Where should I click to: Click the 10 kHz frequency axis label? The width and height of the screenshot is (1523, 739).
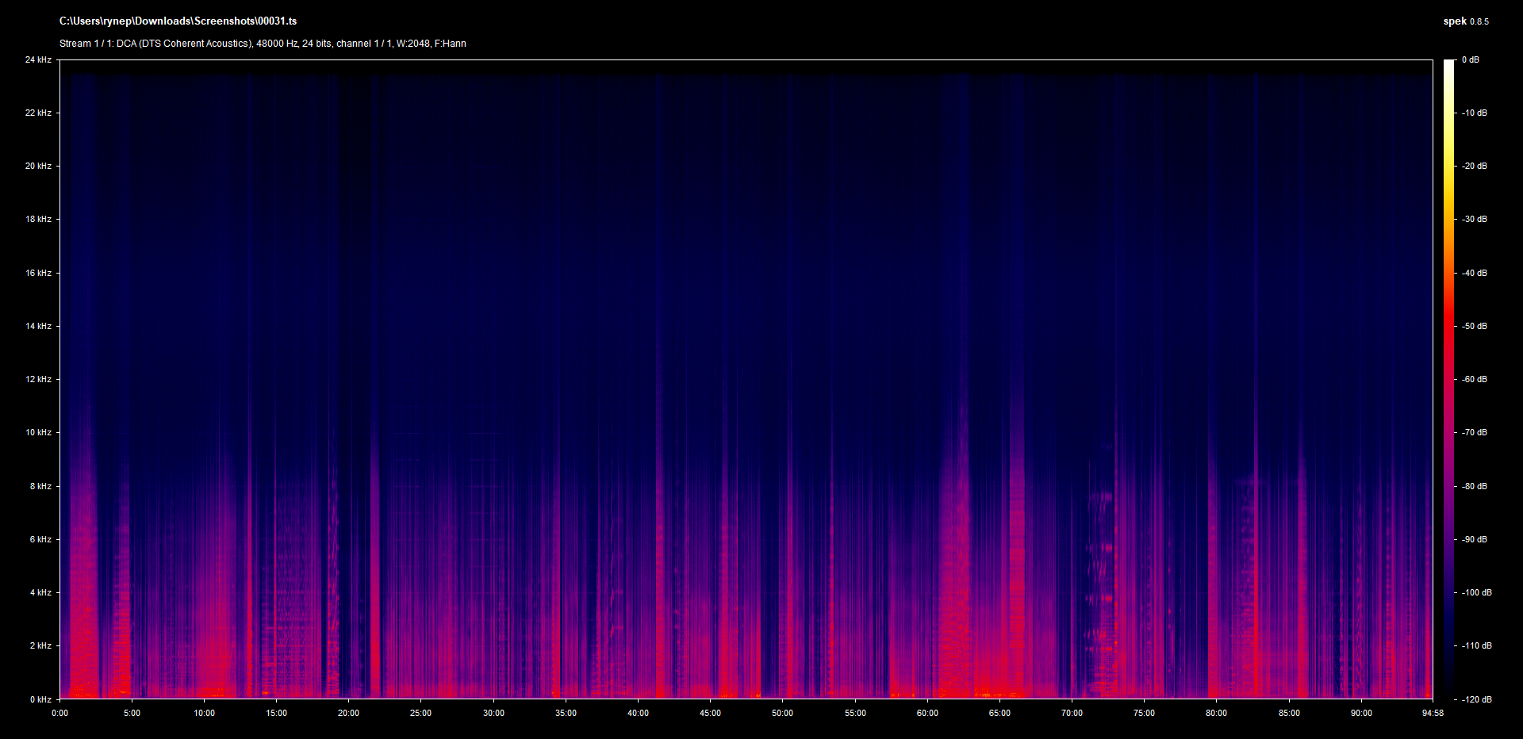(x=38, y=432)
